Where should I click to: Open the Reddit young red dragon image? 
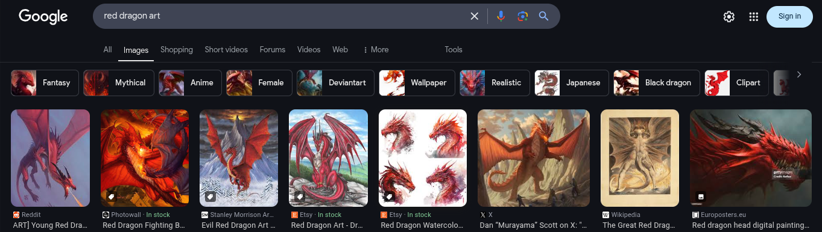point(51,158)
